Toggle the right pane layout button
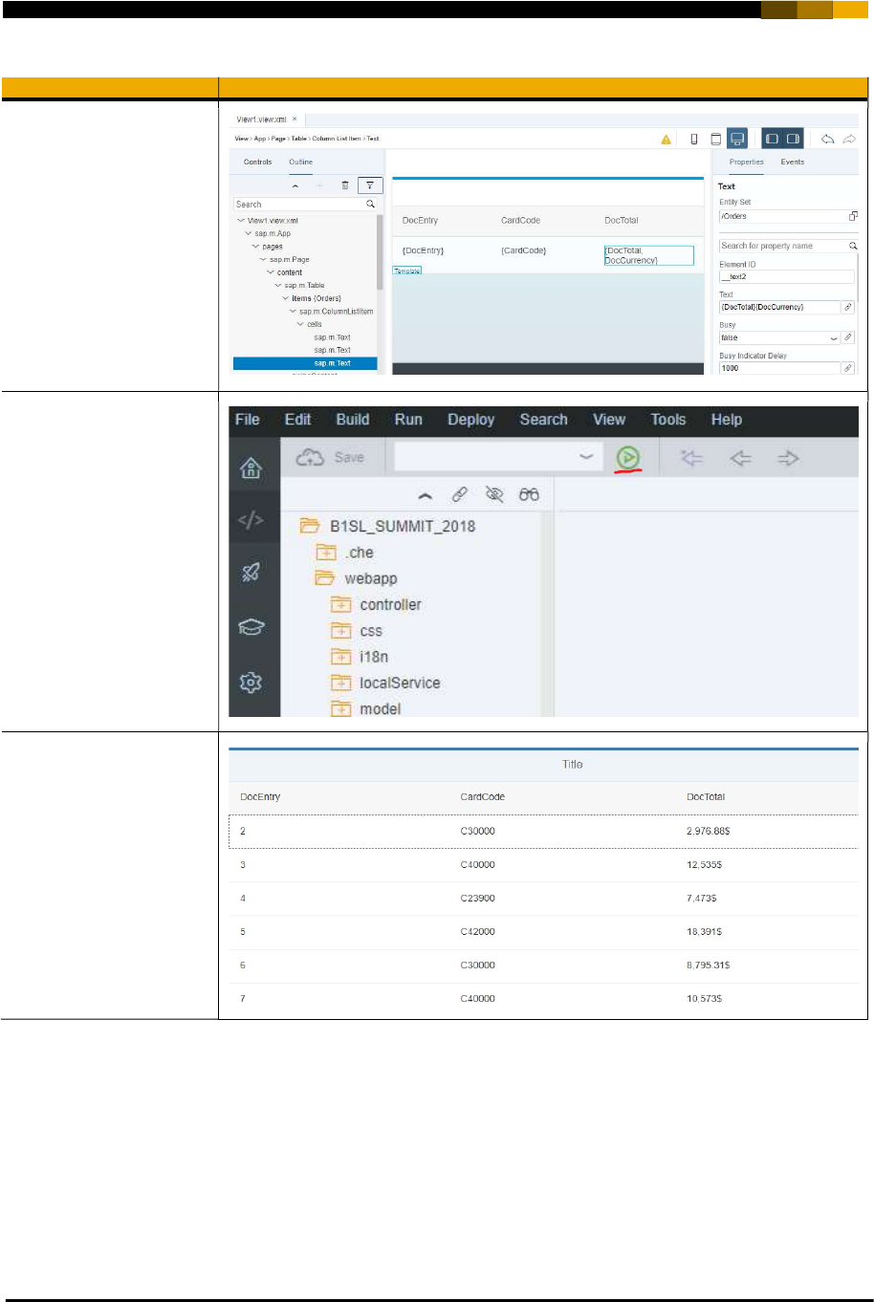874x1302 pixels. pyautogui.click(x=793, y=139)
